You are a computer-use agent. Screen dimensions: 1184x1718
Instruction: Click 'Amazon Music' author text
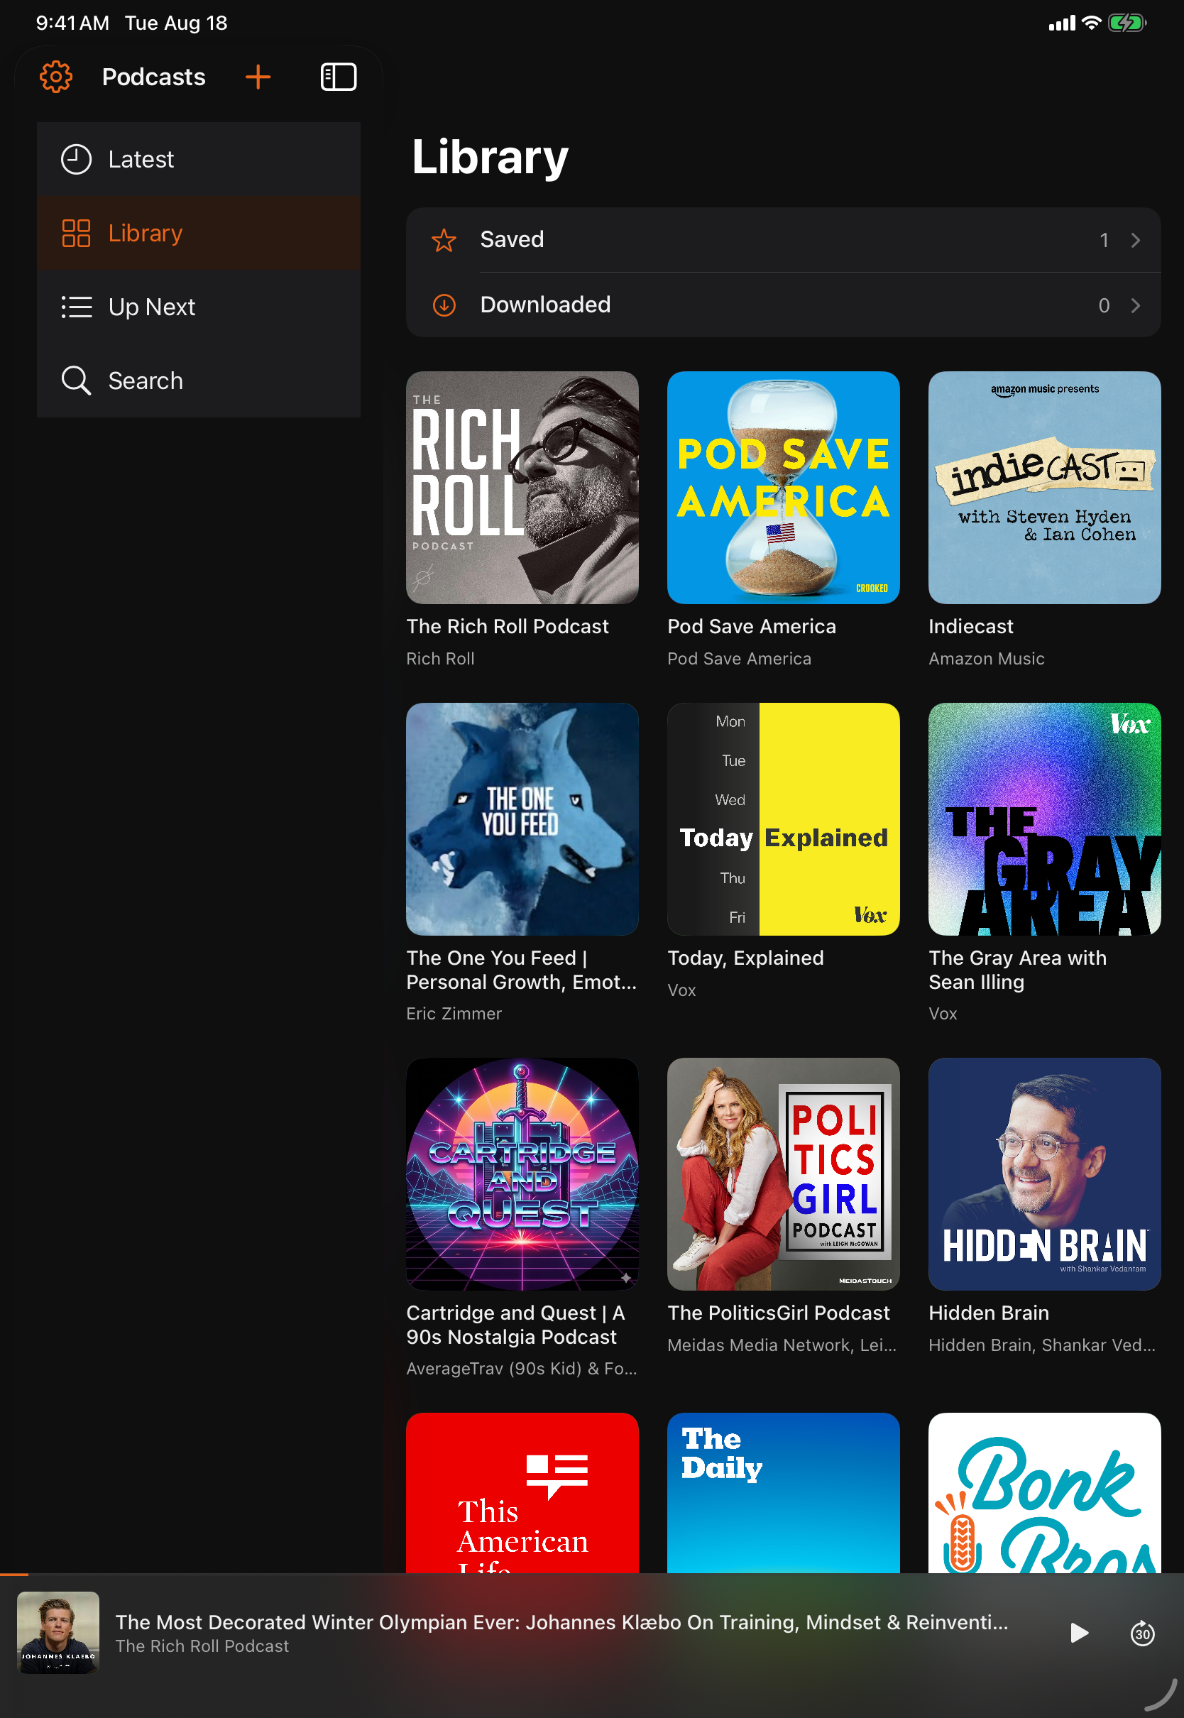coord(986,659)
